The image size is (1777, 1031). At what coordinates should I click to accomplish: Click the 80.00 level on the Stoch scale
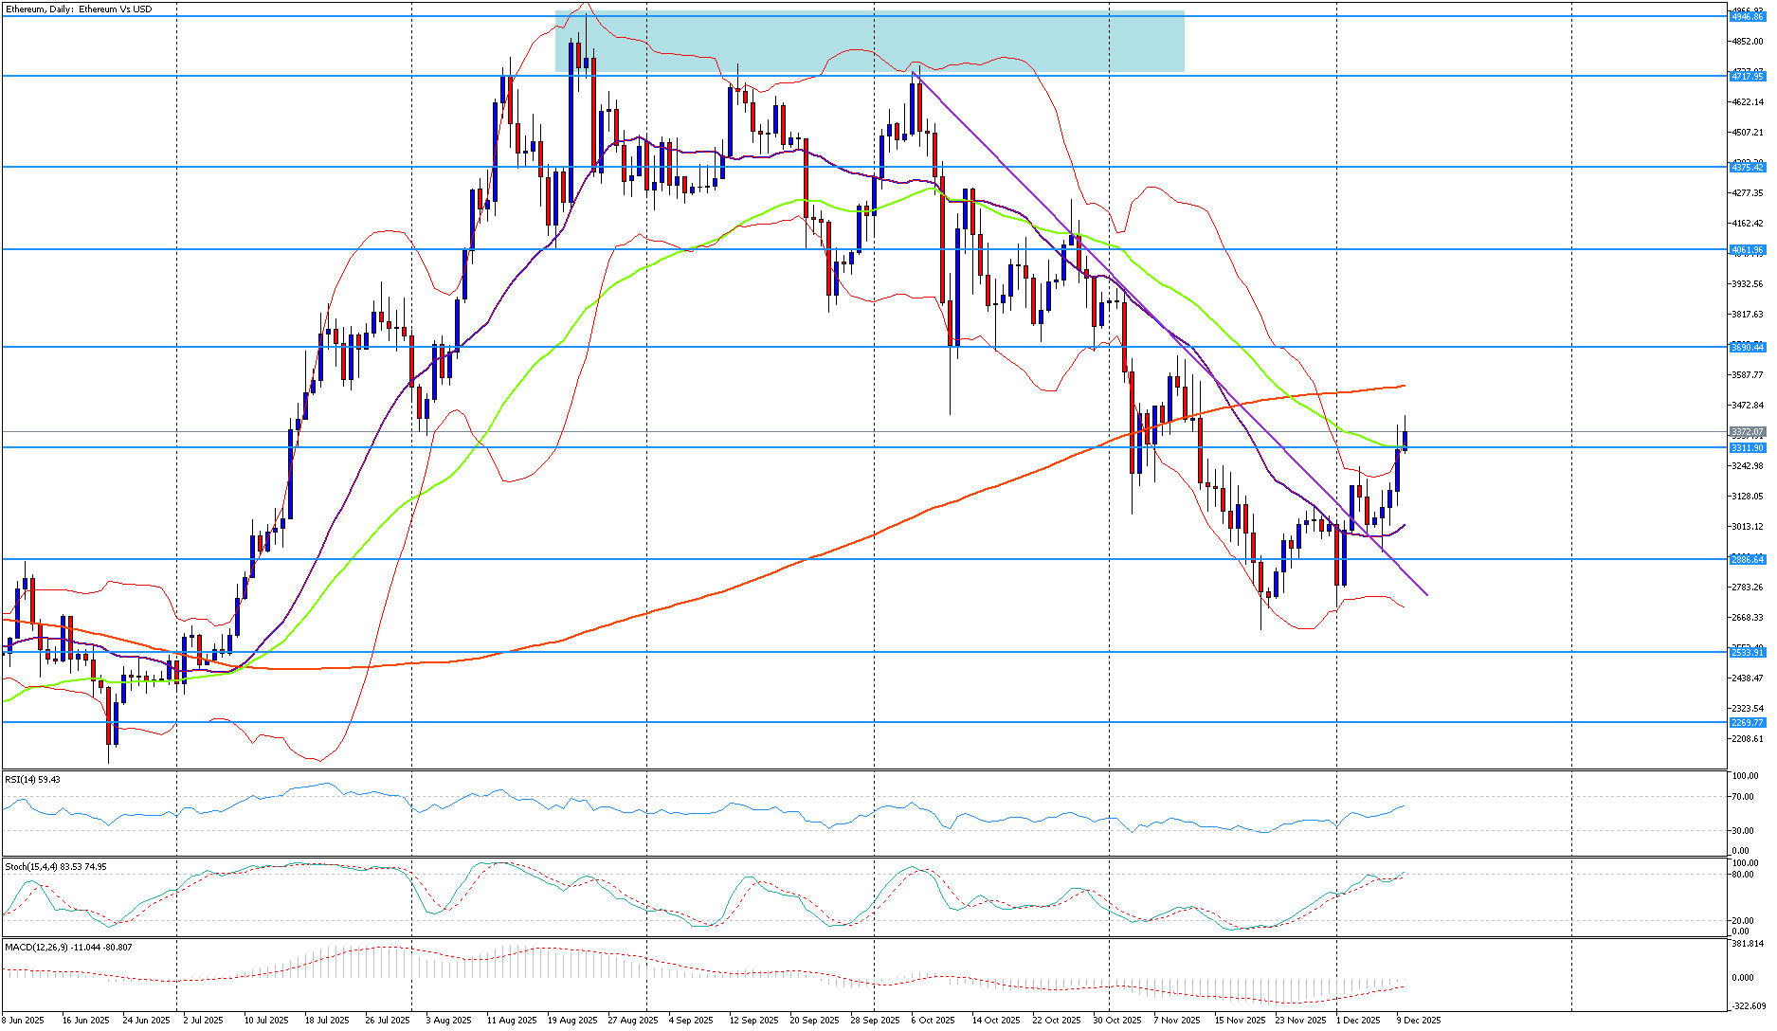point(1745,875)
